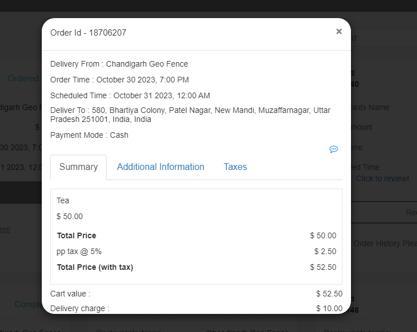417x332 pixels.
Task: Open the Additional Information tab
Action: pos(160,167)
